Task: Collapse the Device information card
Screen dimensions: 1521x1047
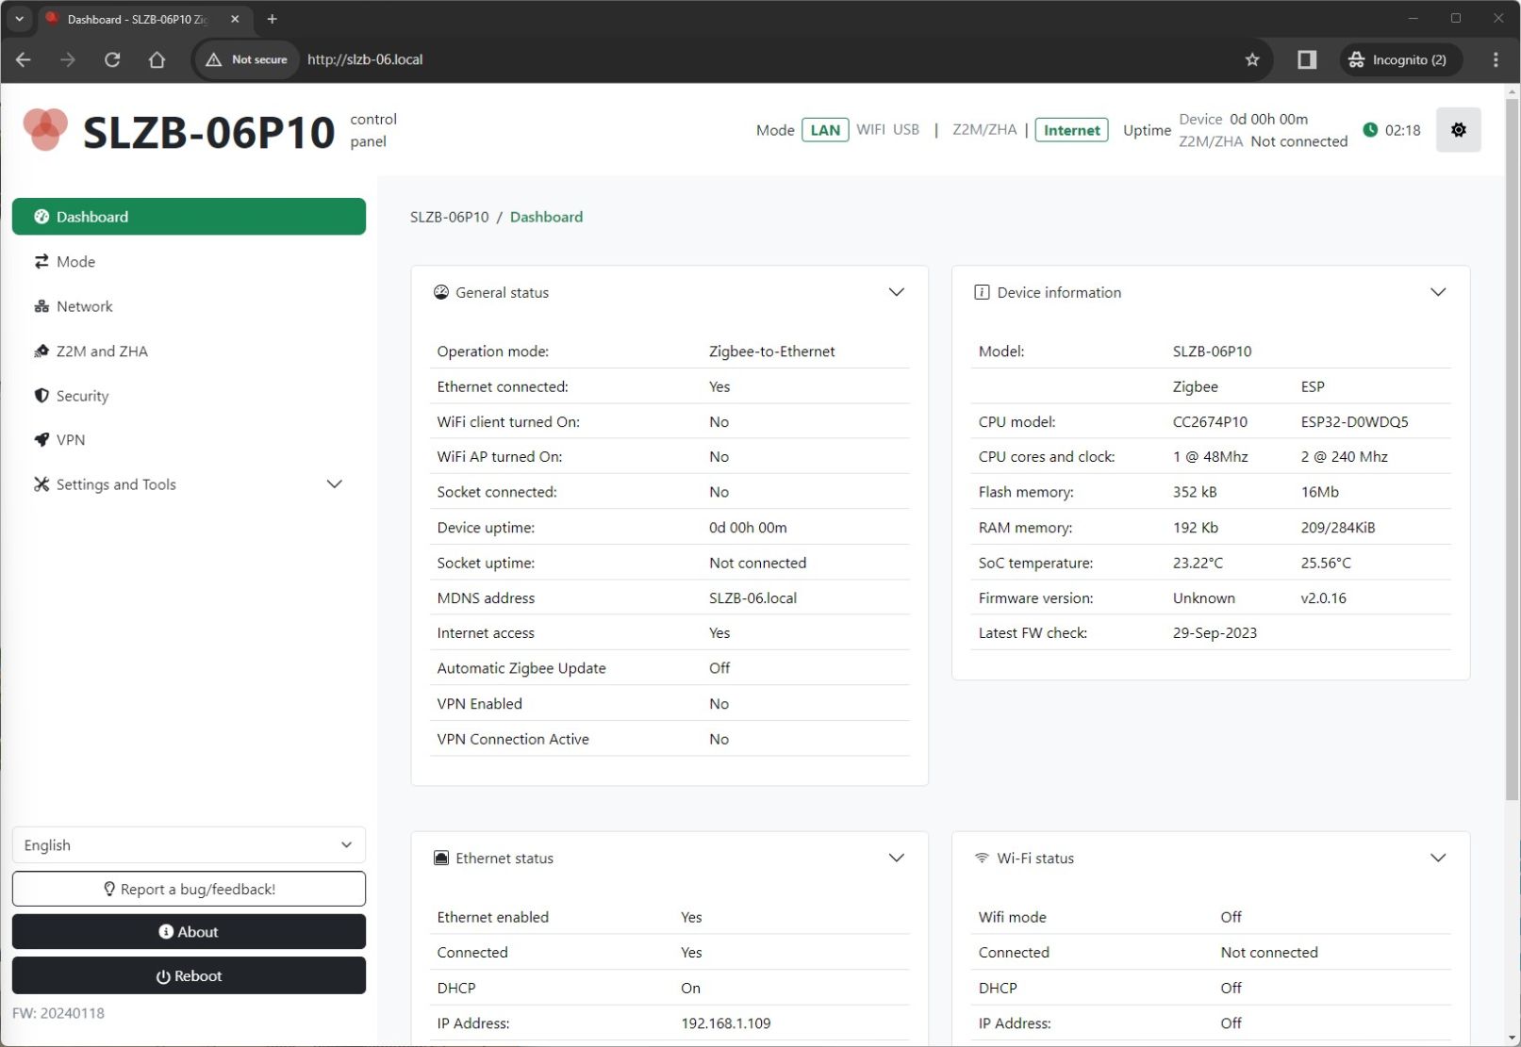Action: (x=1437, y=292)
